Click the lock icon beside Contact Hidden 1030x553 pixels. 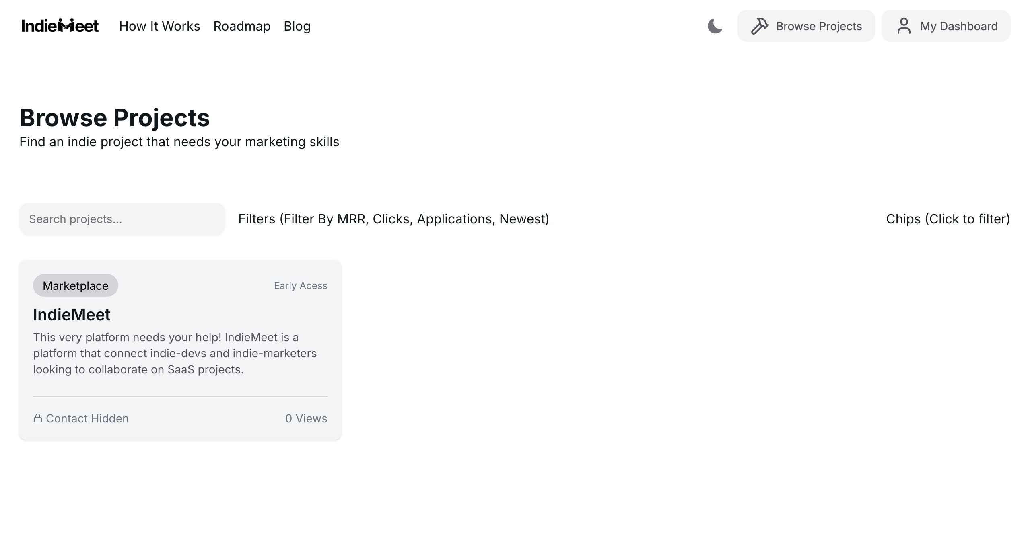[38, 418]
